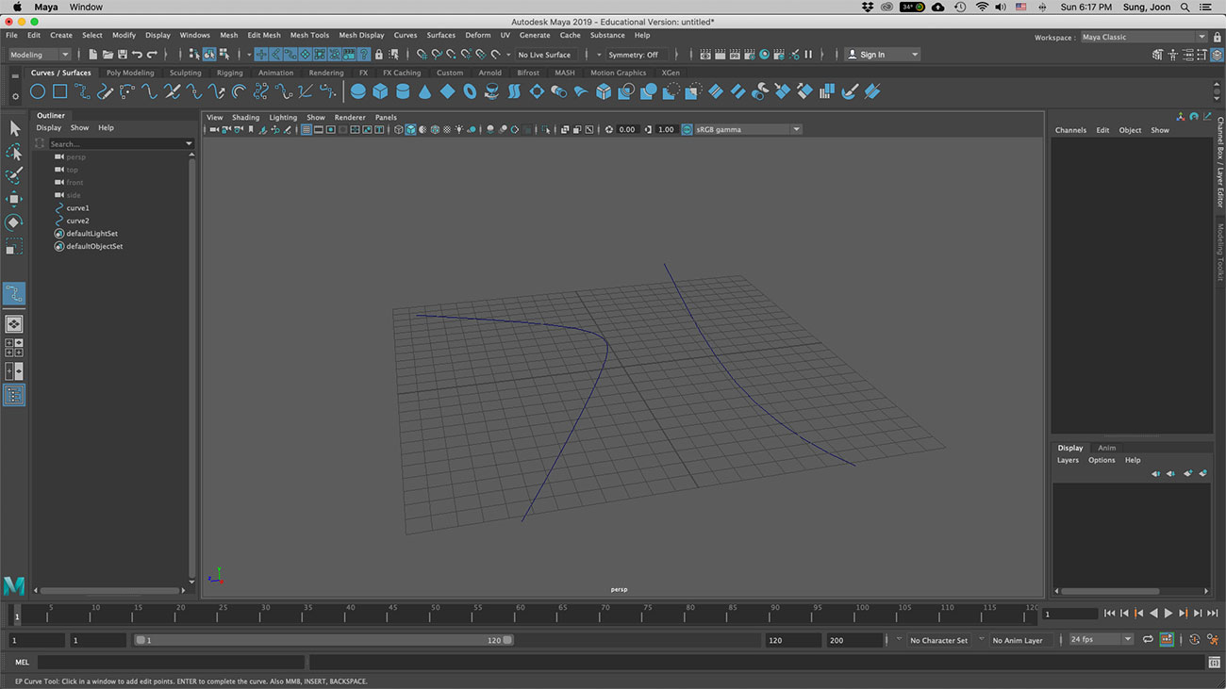Image resolution: width=1226 pixels, height=689 pixels.
Task: Open Render Settings clapperboard icon
Action: click(x=749, y=55)
